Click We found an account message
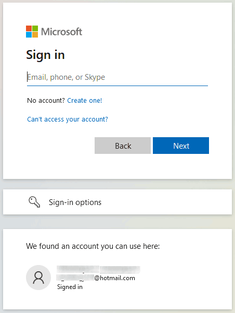The width and height of the screenshot is (235, 313). click(x=93, y=246)
